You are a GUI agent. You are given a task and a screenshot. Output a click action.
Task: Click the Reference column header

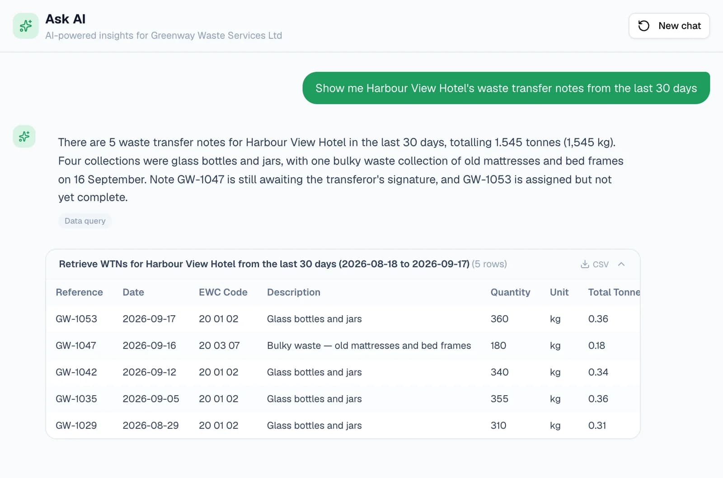point(79,292)
